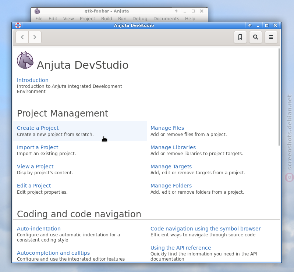This screenshot has width=294, height=272.
Task: Click the Anjuta horse logo on the page
Action: point(25,60)
